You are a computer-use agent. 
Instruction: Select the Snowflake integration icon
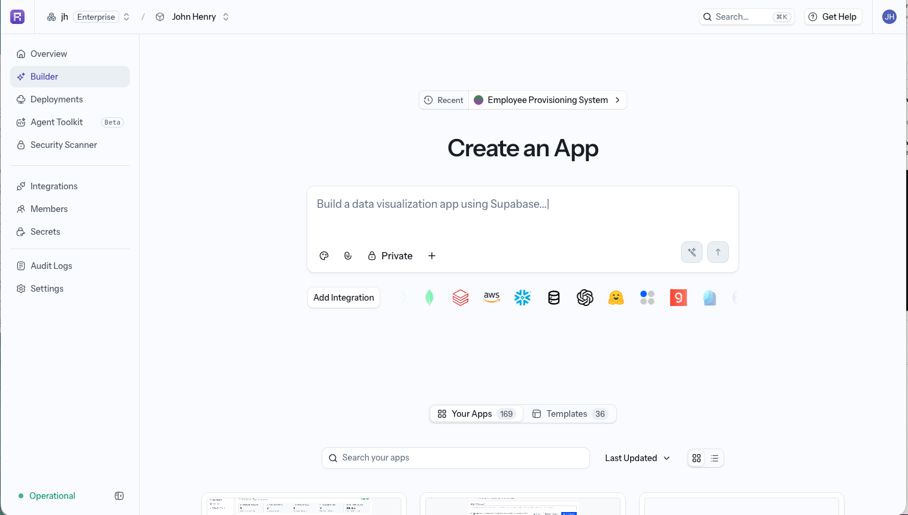pyautogui.click(x=523, y=298)
